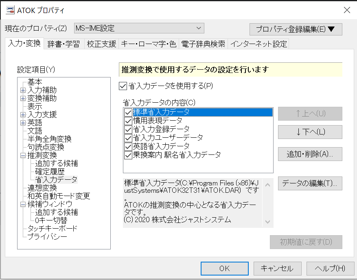
Task: Select 句読点変換 tree item
Action: pyautogui.click(x=46, y=147)
